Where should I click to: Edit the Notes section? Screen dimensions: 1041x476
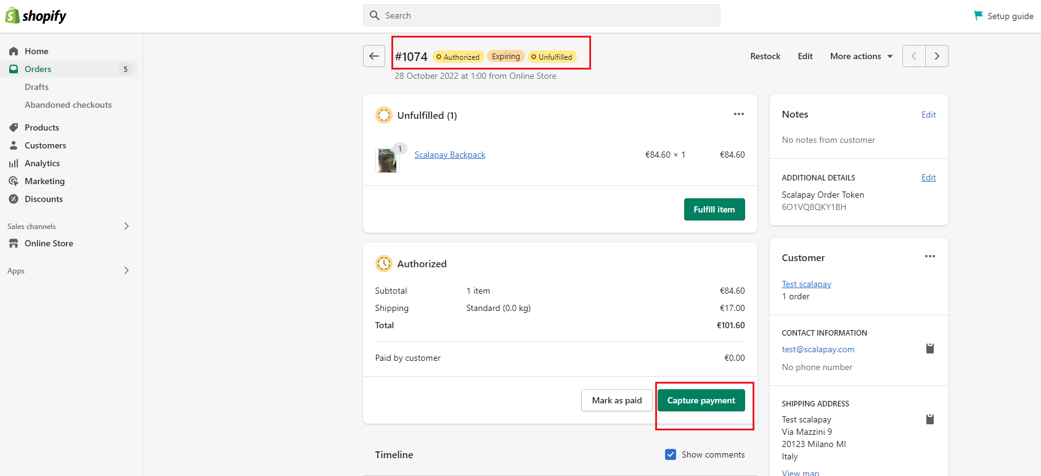pos(929,115)
